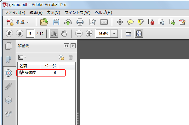189x125 pixels.
Task: Click the fit width scrolling icon
Action: coord(129,34)
